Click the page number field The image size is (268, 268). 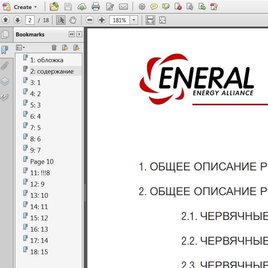[x=30, y=20]
